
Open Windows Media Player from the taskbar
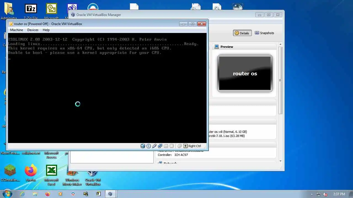[x=60, y=194]
